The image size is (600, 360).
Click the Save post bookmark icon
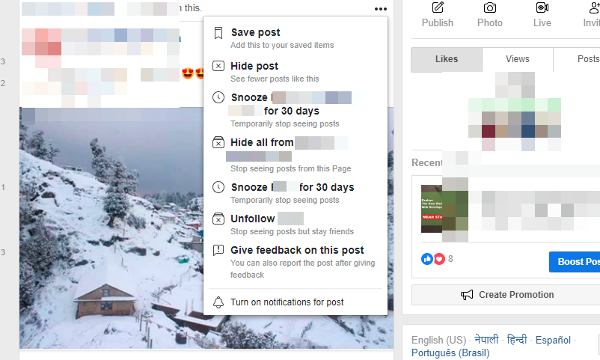[x=218, y=33]
